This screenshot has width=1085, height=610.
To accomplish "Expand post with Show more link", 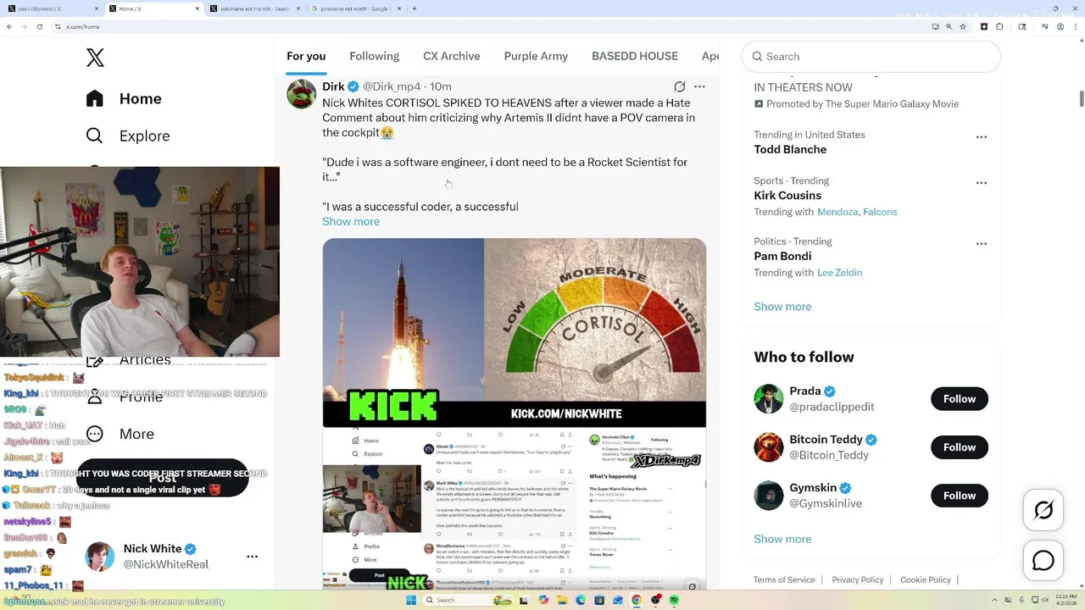I will 351,222.
